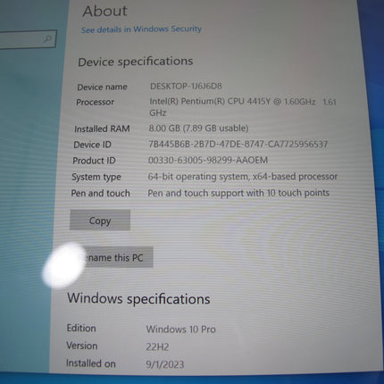Click the Product ID label

pyautogui.click(x=94, y=161)
